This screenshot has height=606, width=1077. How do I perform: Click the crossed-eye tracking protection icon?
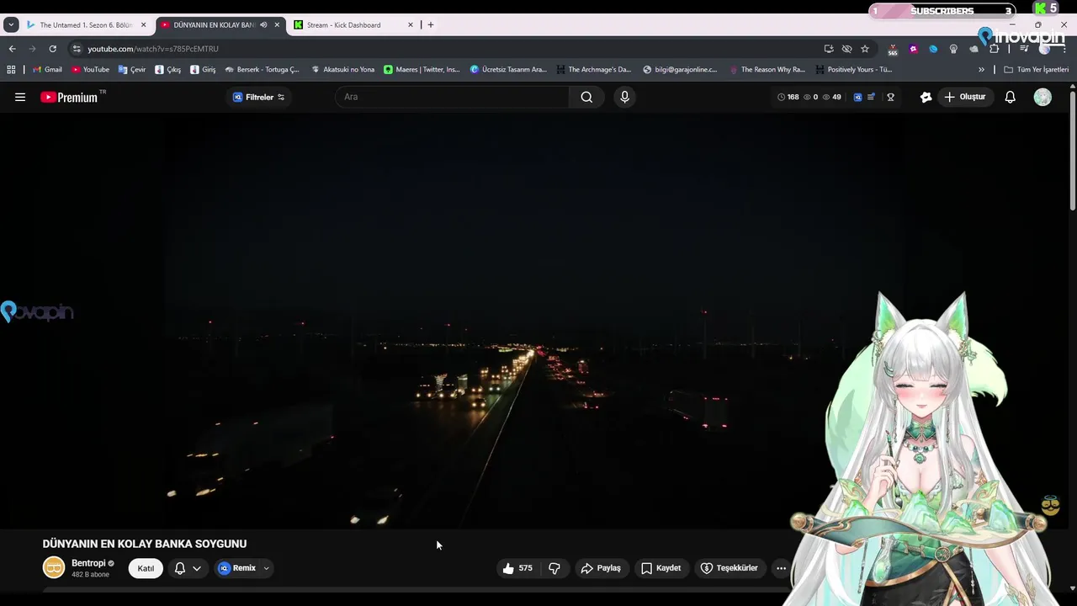tap(846, 49)
